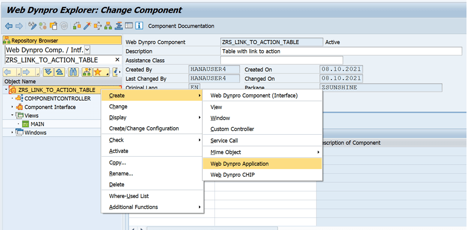The height and width of the screenshot is (230, 470).
Task: Choose Create in the context menu
Action: click(152, 95)
